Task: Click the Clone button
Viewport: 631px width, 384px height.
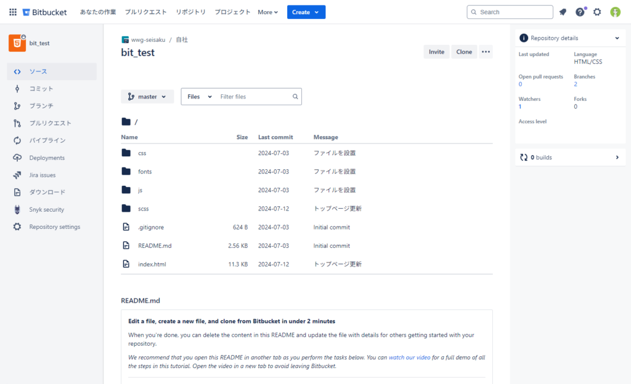Action: pos(464,52)
